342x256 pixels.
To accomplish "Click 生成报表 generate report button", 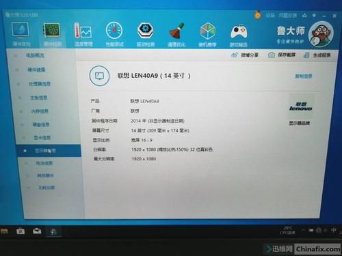I will [317, 55].
